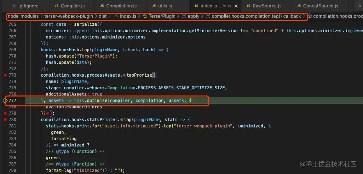The width and height of the screenshot is (363, 174).
Task: Click JS file icon on utils.js tab
Action: (x=154, y=6)
